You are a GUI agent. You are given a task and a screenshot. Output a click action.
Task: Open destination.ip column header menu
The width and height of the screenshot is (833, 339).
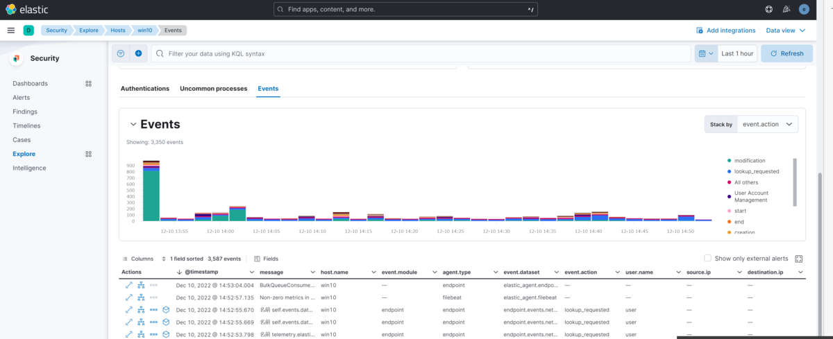click(x=801, y=272)
